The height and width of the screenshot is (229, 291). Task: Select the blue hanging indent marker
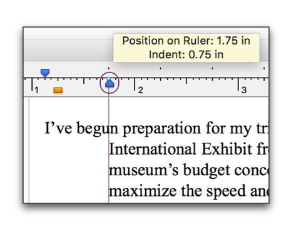(x=110, y=83)
